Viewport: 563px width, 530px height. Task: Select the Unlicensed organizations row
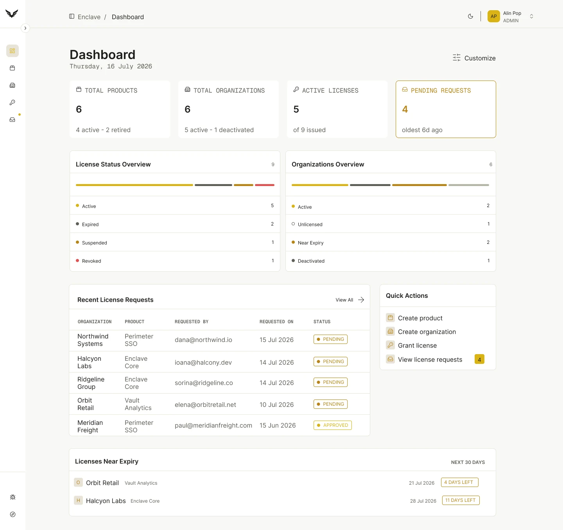pos(391,224)
